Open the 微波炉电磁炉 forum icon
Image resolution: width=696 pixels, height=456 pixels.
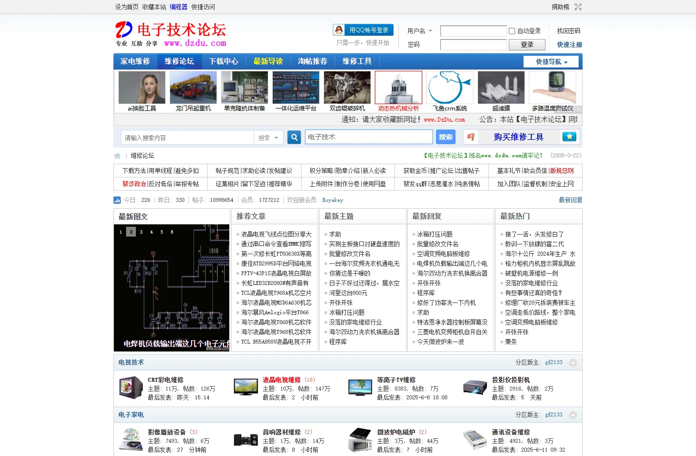point(360,440)
